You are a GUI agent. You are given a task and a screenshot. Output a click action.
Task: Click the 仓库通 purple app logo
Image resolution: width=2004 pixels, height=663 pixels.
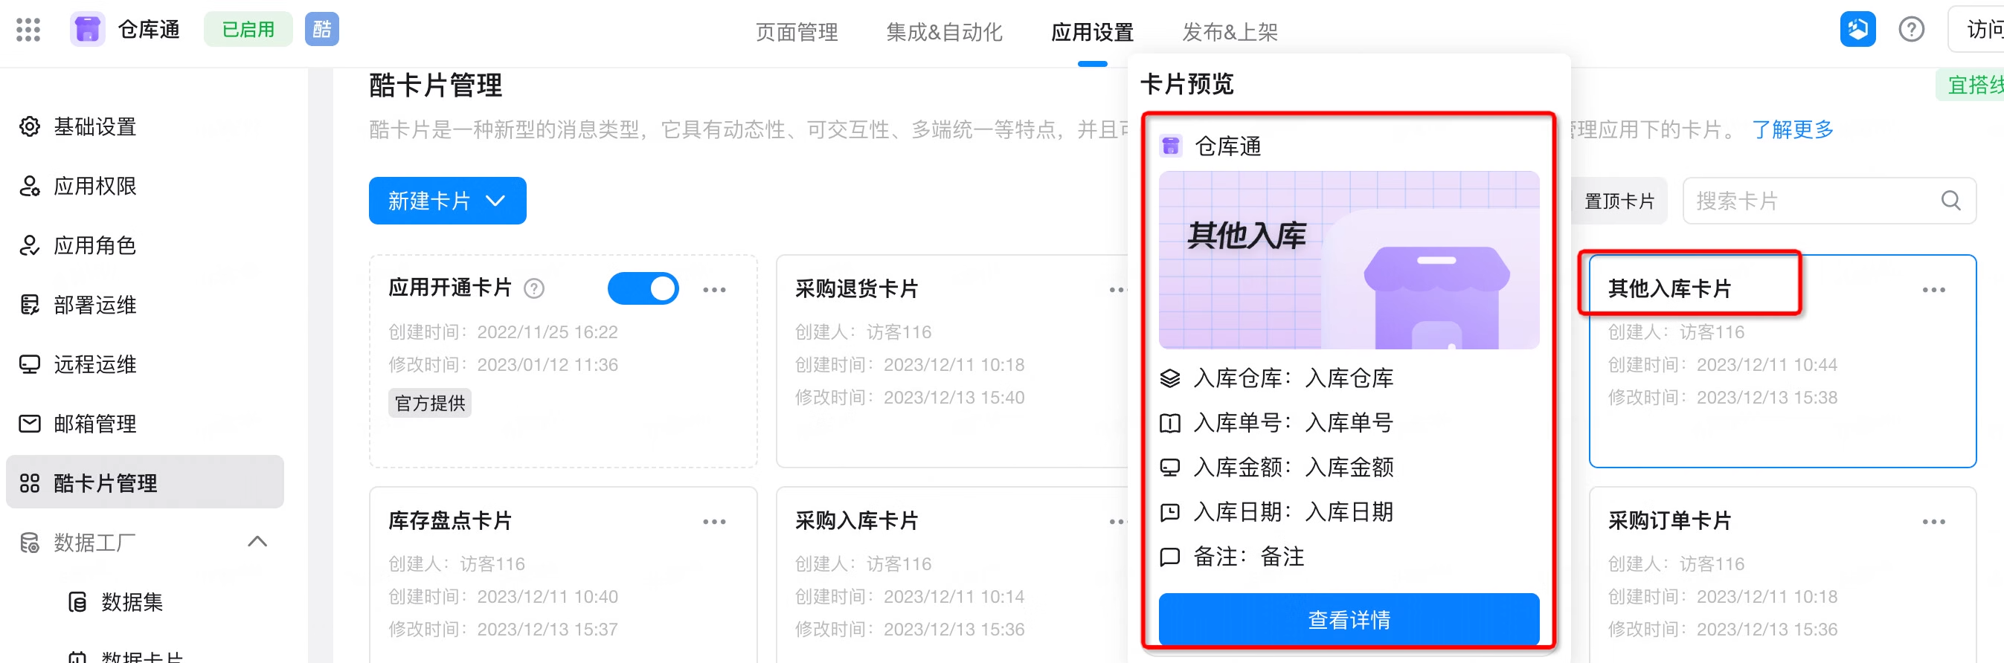pyautogui.click(x=87, y=30)
